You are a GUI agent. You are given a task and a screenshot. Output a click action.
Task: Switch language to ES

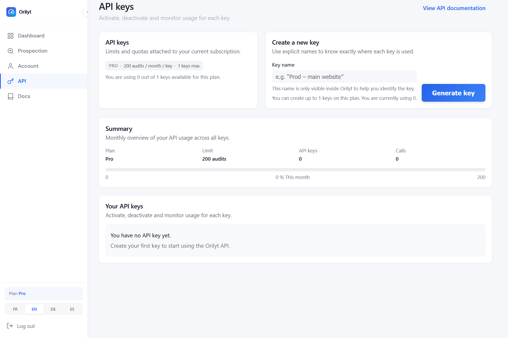[72, 309]
